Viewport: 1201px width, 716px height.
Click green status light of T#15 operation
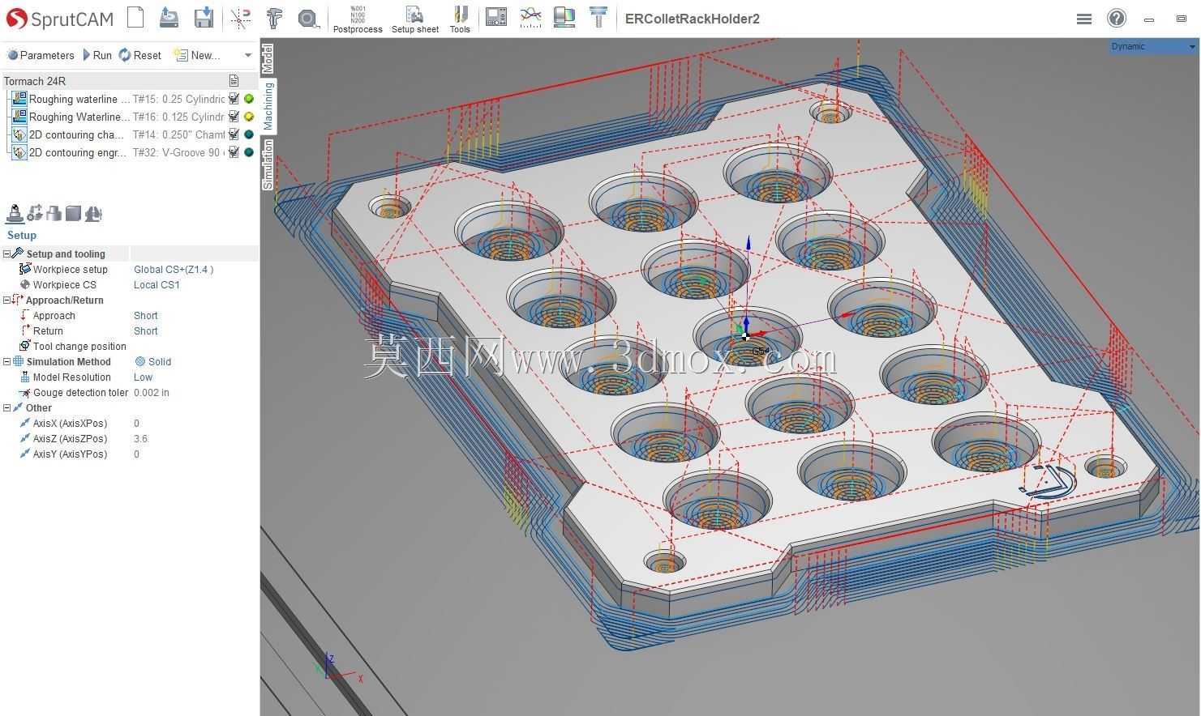click(249, 99)
